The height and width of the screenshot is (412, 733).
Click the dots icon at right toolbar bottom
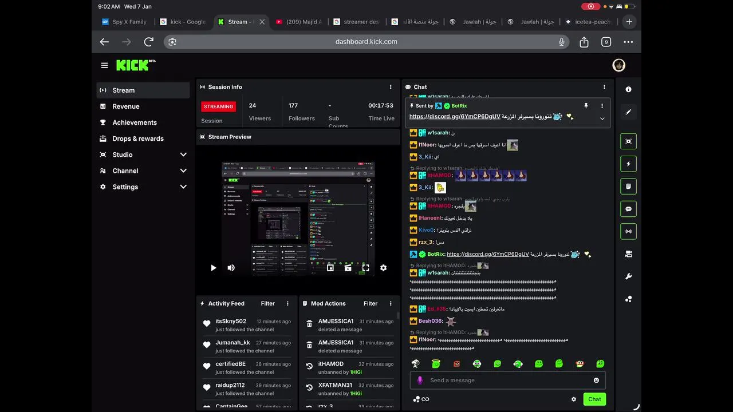tap(628, 299)
